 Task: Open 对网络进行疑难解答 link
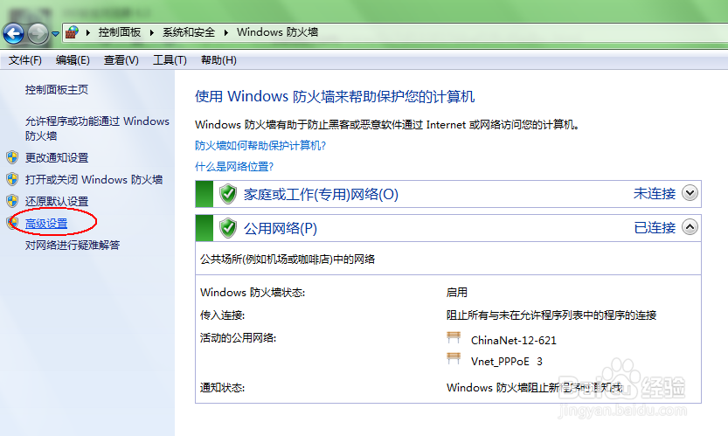[x=73, y=246]
